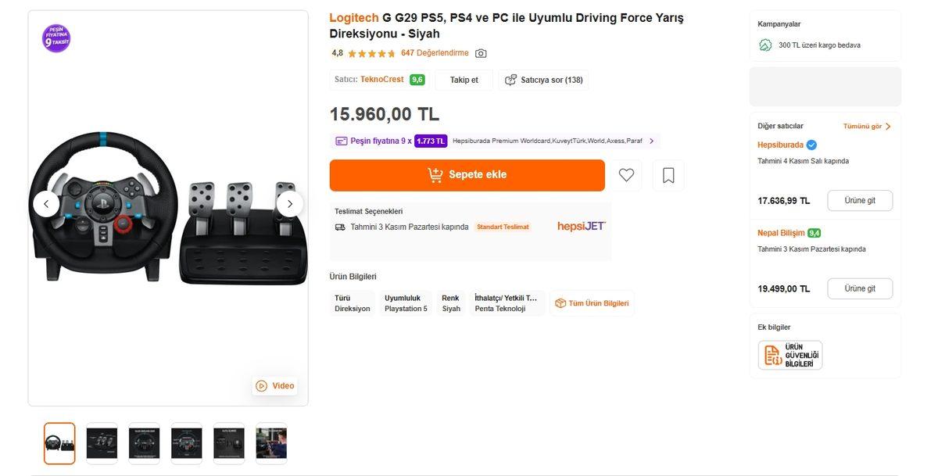This screenshot has width=938, height=476.
Task: Select the last thumbnail in the gallery
Action: click(x=271, y=443)
